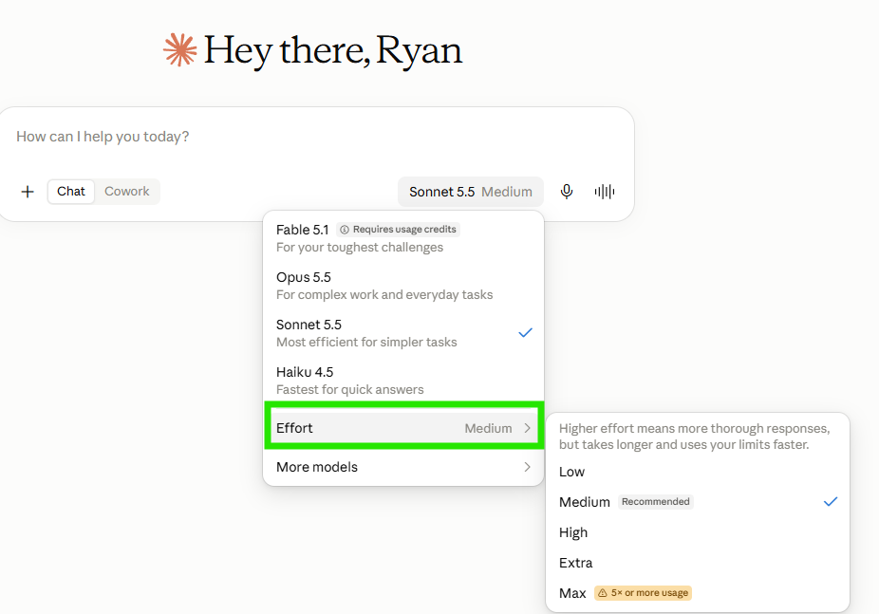Screen dimensions: 879x614
Task: Set effort level to High
Action: click(698, 532)
